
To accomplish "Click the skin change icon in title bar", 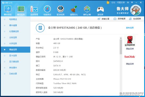I will (x=128, y=2).
